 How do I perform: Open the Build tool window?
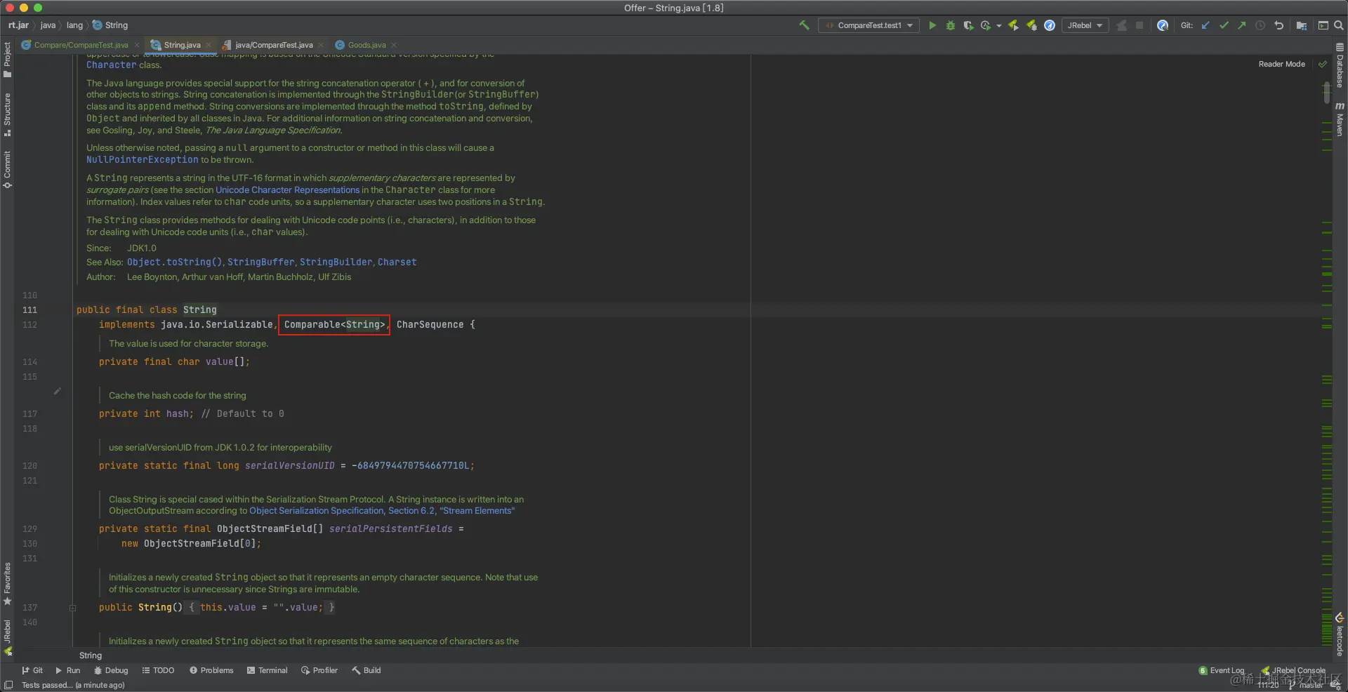(366, 670)
